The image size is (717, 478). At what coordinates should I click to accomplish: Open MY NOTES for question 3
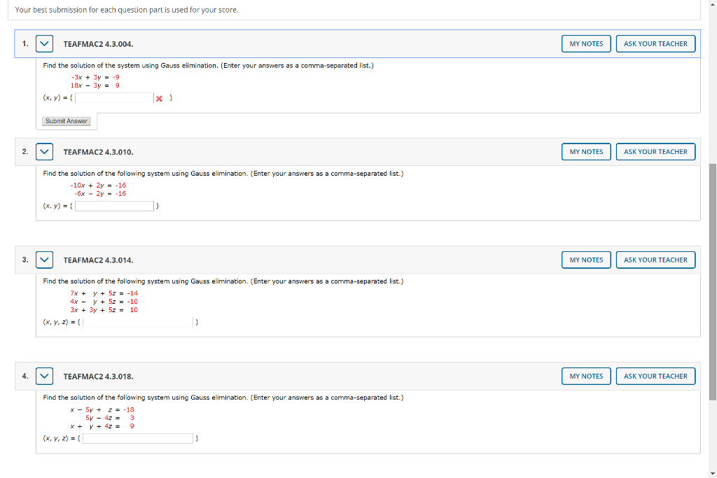tap(586, 260)
